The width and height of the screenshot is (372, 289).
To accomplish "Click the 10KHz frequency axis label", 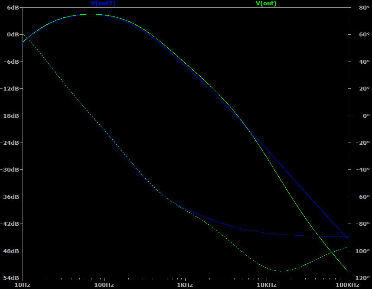I will click(x=266, y=285).
